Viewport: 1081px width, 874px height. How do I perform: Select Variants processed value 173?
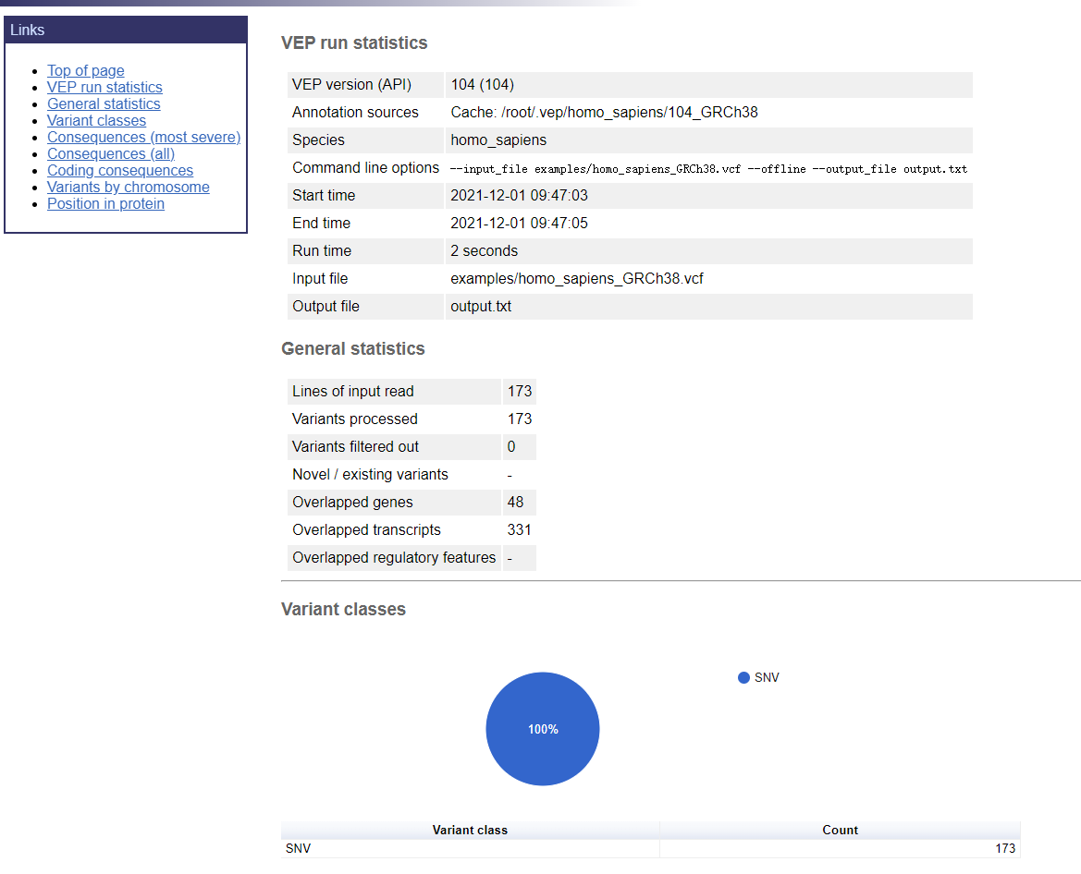[520, 419]
